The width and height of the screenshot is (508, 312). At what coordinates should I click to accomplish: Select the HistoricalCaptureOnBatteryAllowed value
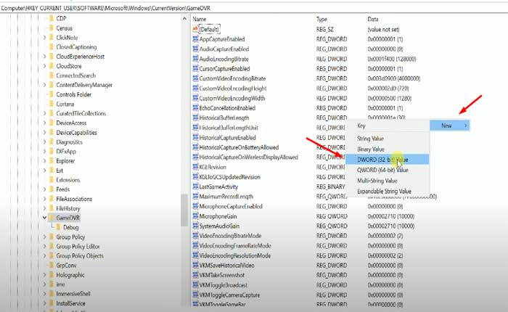[239, 147]
